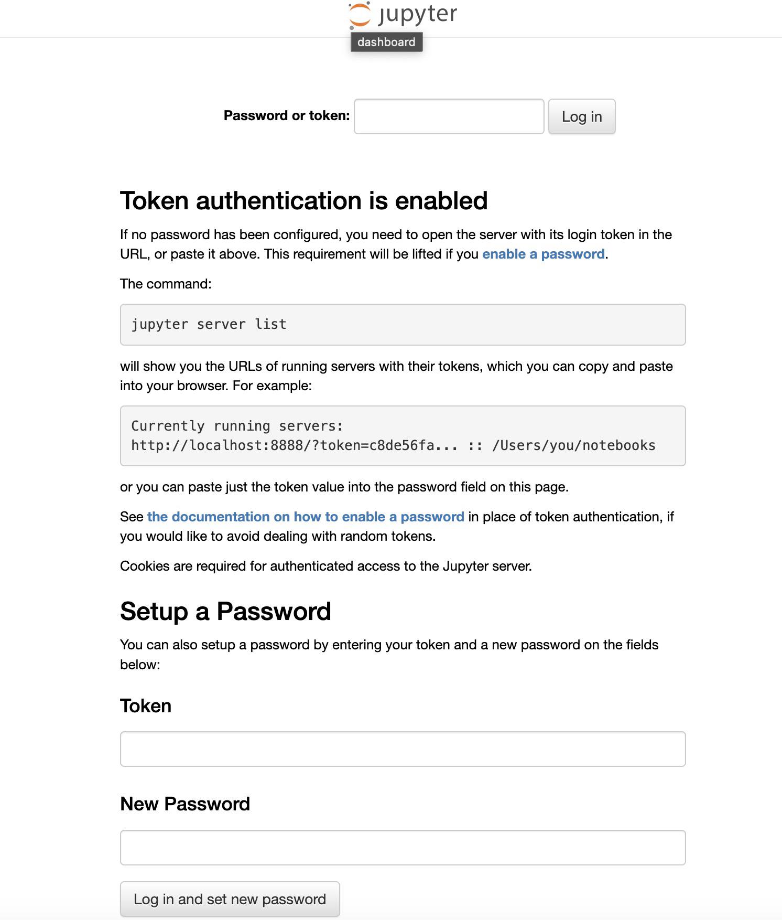
Task: Open the enable a password link
Action: tap(542, 254)
